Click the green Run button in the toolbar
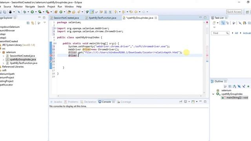 32,12
